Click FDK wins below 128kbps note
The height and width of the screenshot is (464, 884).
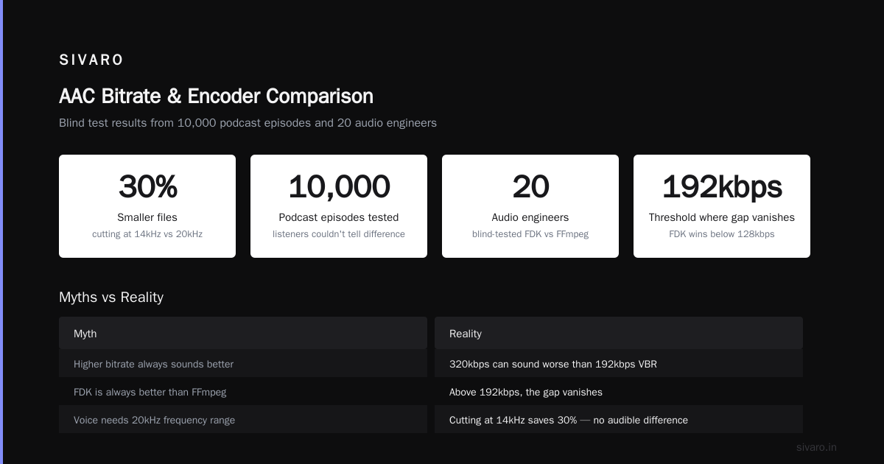coord(722,234)
